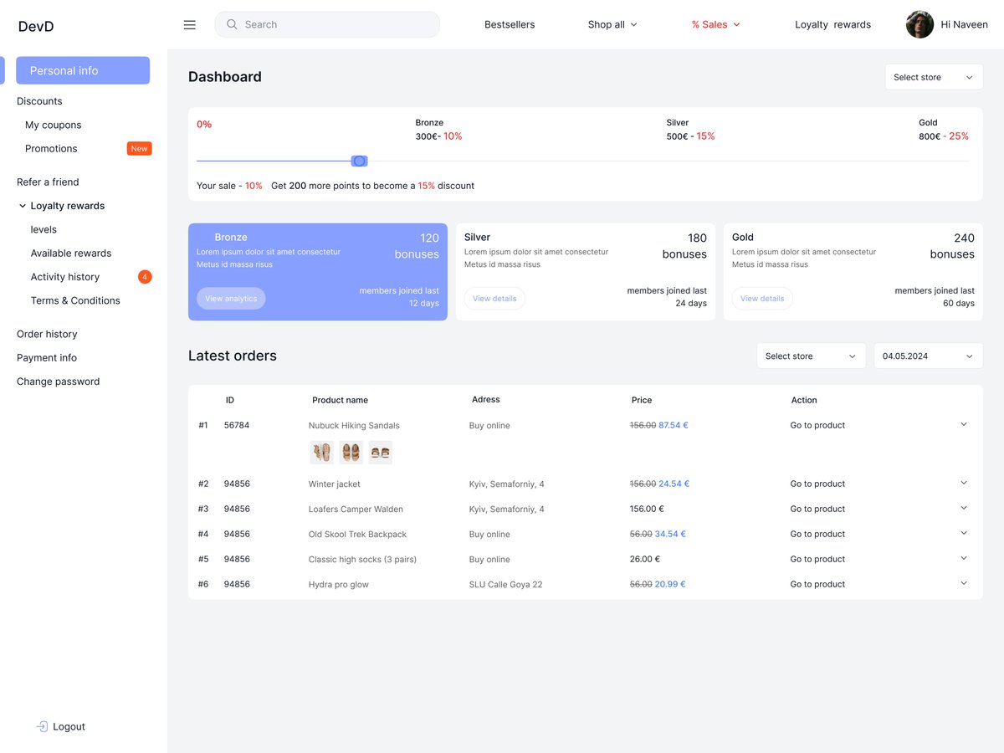
Task: Click View details on Gold card
Action: point(762,299)
